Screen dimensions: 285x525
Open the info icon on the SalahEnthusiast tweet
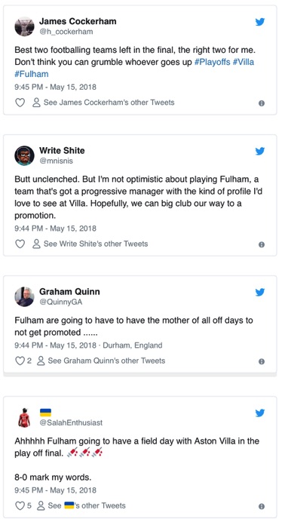[262, 506]
